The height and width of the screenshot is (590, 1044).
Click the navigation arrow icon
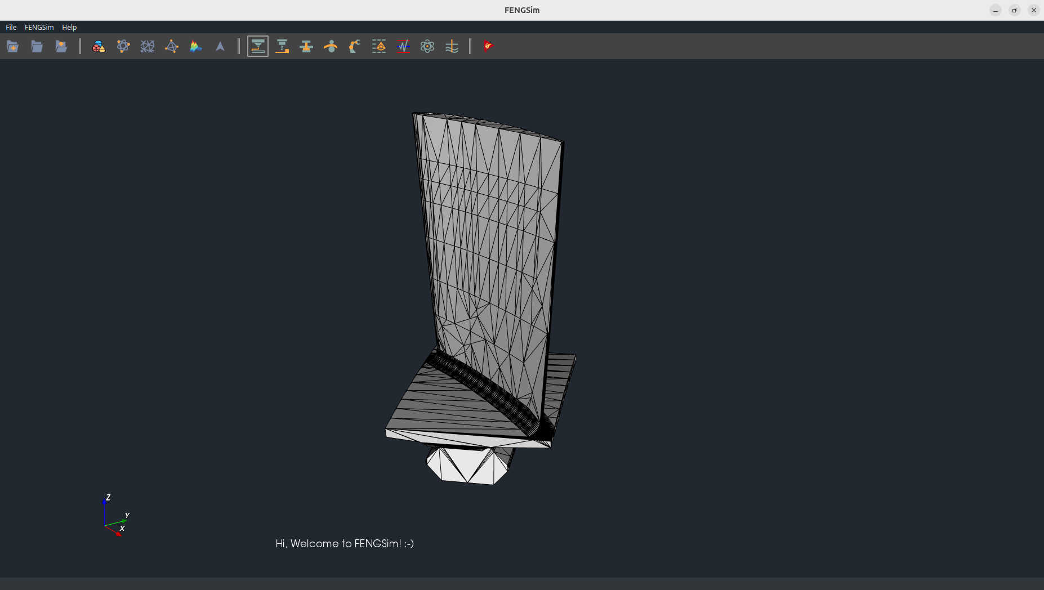[220, 46]
